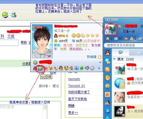This screenshot has width=143, height=119.
Task: Click the 1694天 online days in profile card
Action: (x=63, y=41)
